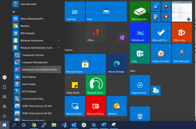Screen dimensions: 196x129
Task: Open Disk Cleanup
Action: (x=38, y=77)
